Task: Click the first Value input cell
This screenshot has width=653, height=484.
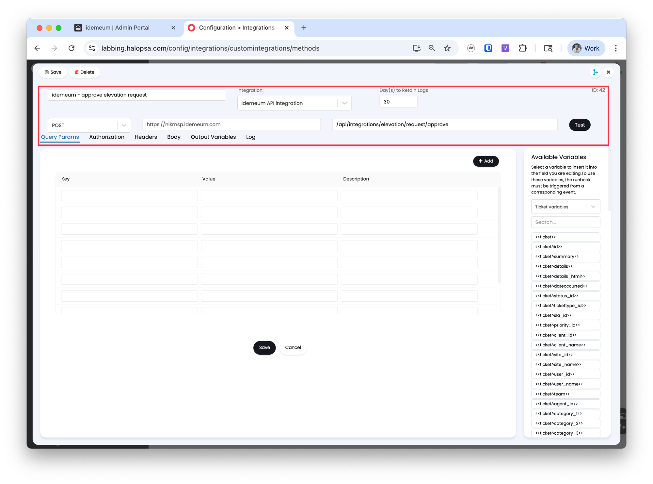Action: click(269, 195)
